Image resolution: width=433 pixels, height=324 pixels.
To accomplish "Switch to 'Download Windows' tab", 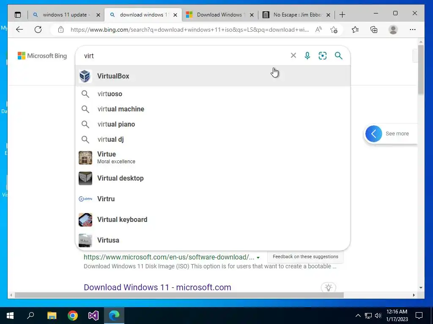I will (x=220, y=15).
